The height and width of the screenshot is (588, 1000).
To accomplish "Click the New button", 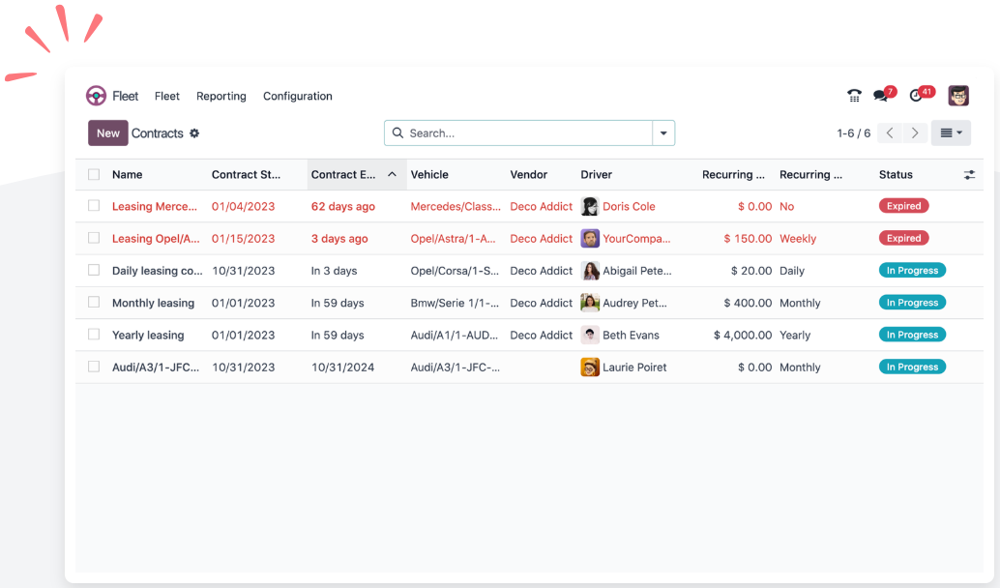I will pyautogui.click(x=108, y=133).
